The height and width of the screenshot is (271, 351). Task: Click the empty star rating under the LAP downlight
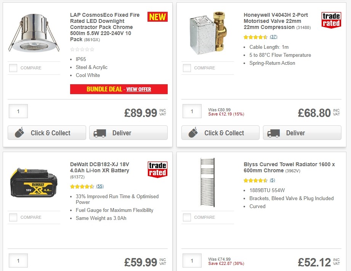[x=82, y=49]
